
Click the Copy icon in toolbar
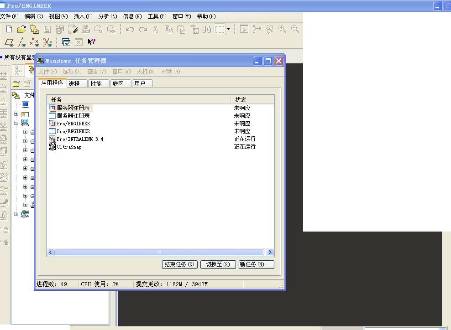(168, 29)
